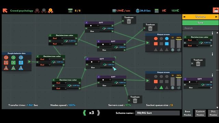Click red circle 5 in People behavior data

[6, 57]
